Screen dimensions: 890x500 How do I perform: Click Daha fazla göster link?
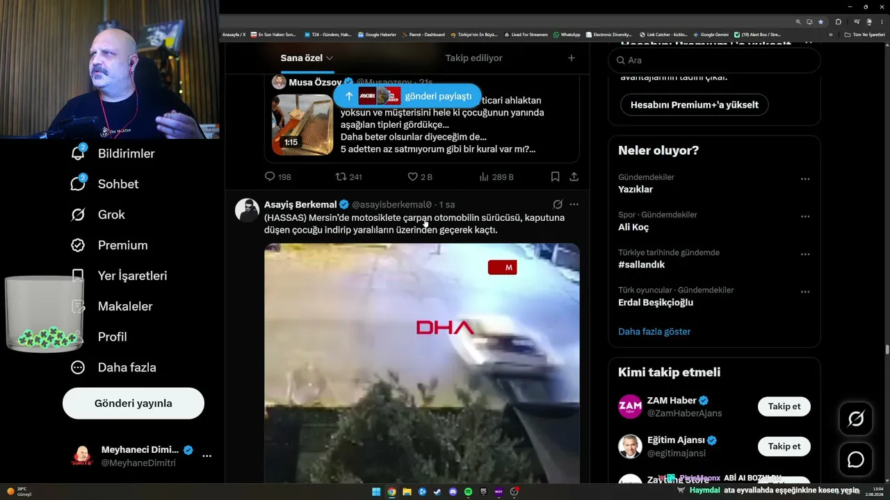pyautogui.click(x=654, y=332)
